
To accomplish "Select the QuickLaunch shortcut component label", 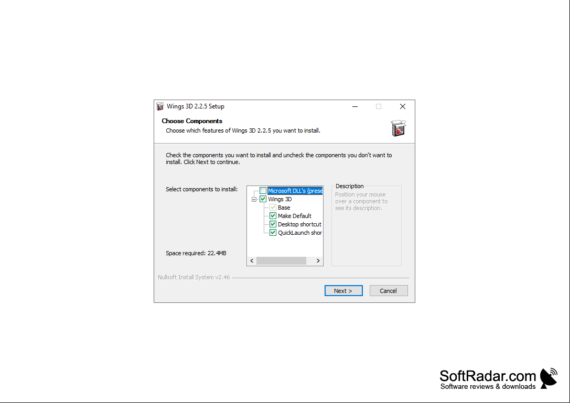I will [300, 233].
